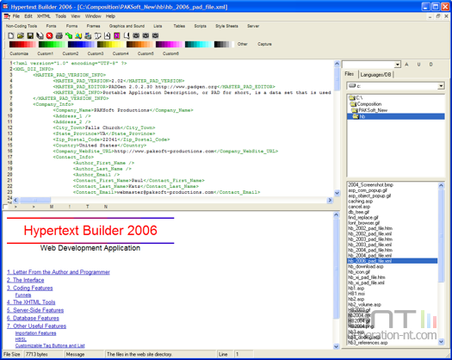Click the New document icon
The width and height of the screenshot is (452, 360).
(x=11, y=36)
